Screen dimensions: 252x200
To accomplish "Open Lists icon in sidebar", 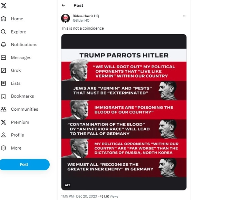I will [3, 83].
